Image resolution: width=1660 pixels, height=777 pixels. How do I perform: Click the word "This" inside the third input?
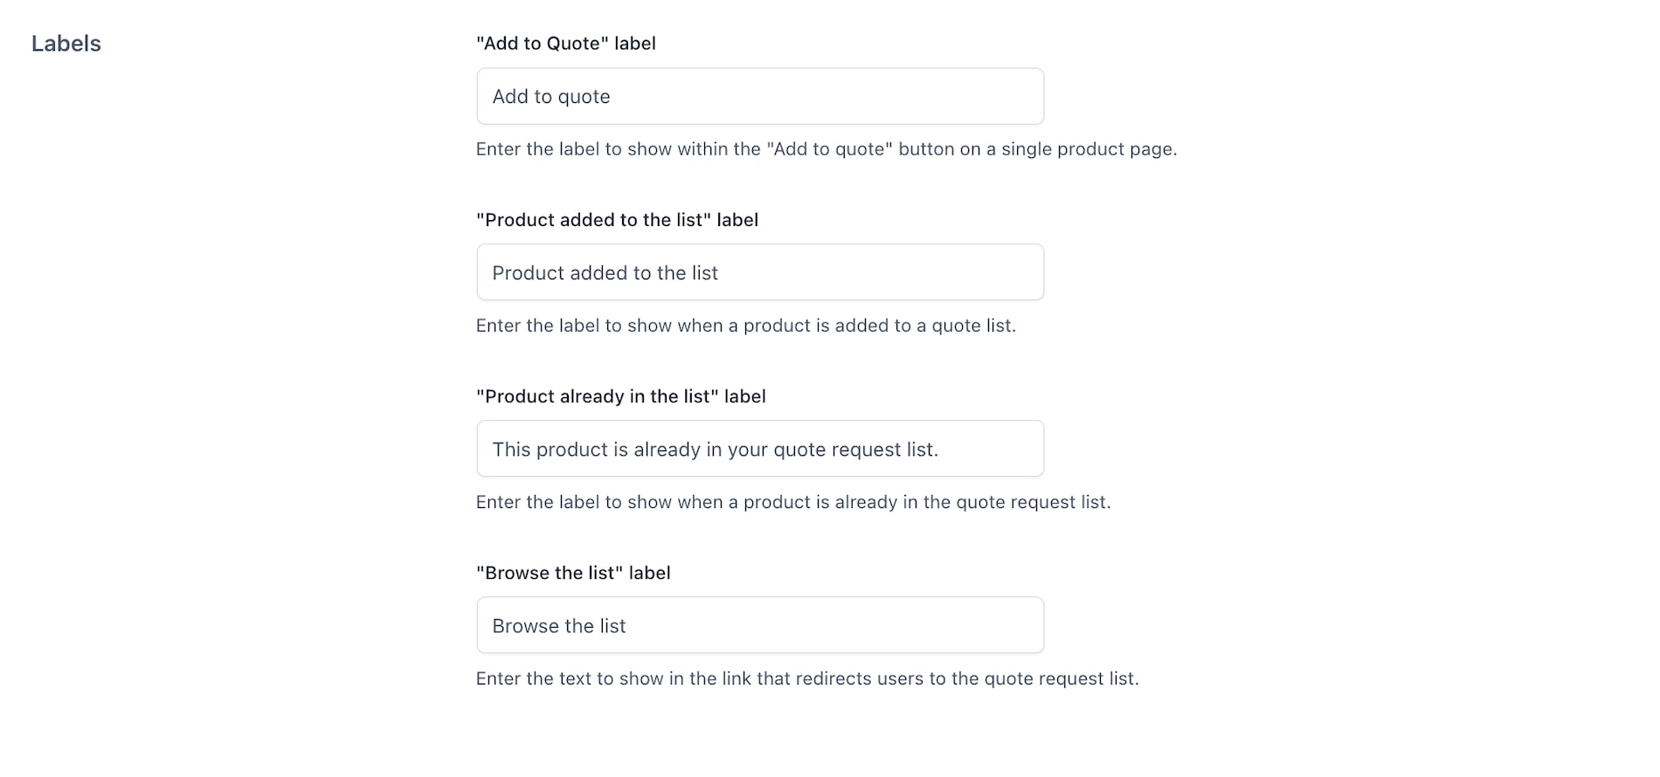[x=511, y=450]
